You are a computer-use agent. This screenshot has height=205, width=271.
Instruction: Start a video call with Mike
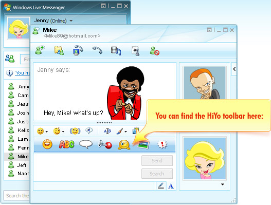78,50
